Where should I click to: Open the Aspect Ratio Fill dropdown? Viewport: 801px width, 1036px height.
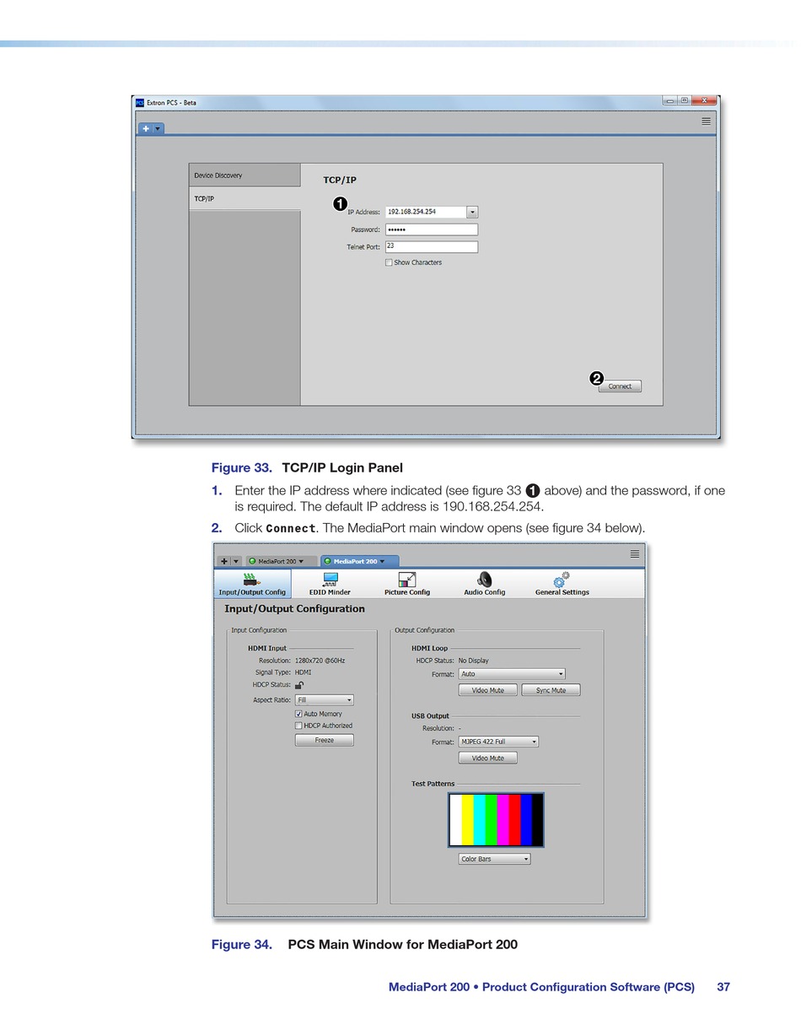324,700
